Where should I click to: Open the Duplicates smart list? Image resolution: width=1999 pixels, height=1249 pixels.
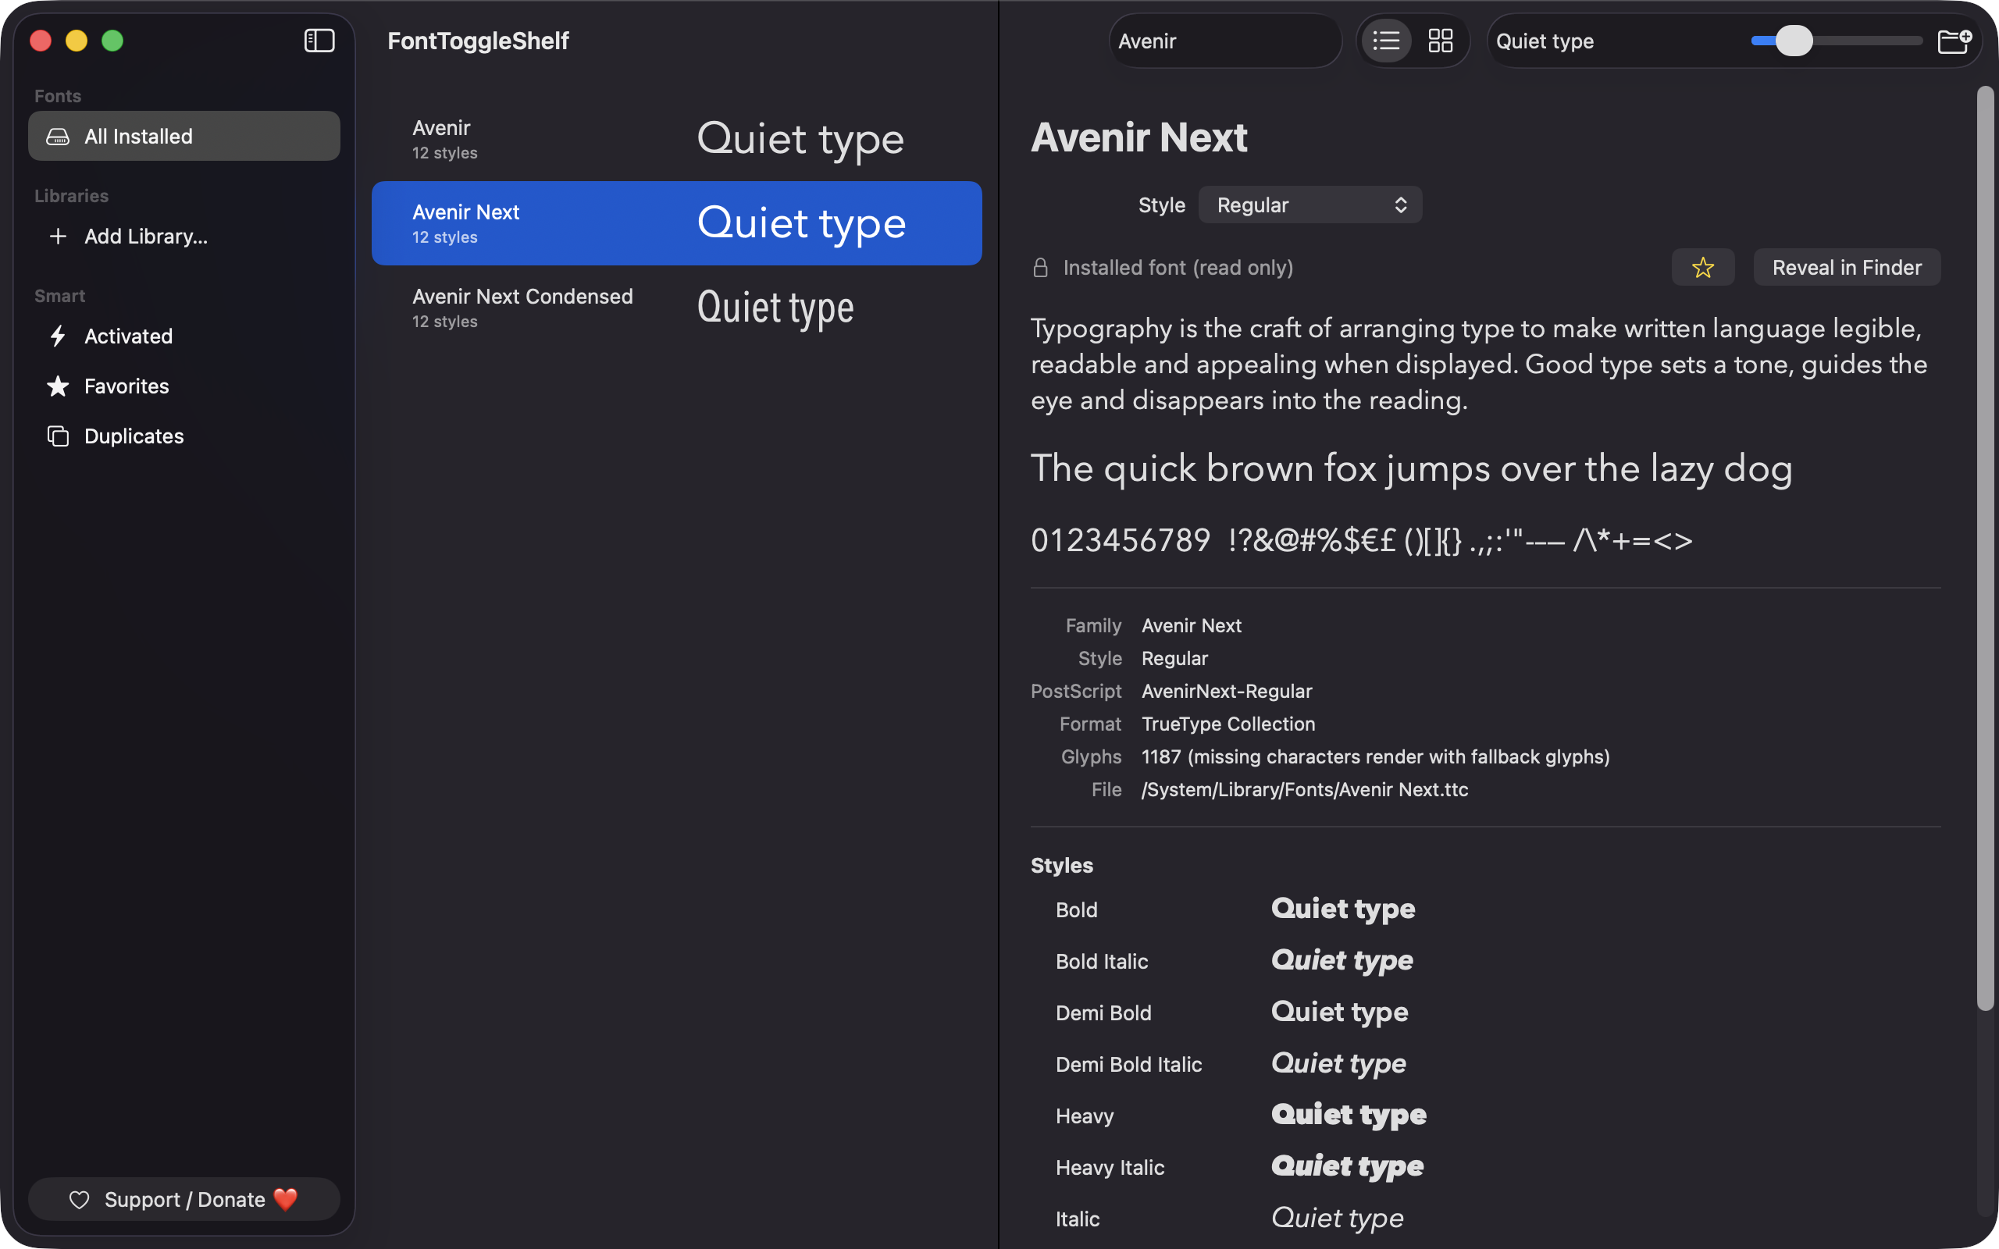coord(184,436)
